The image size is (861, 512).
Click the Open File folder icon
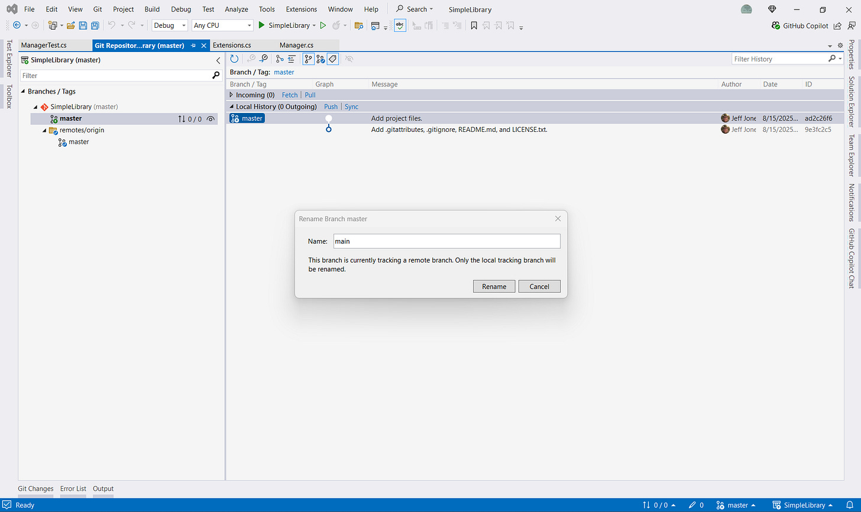[x=71, y=25]
